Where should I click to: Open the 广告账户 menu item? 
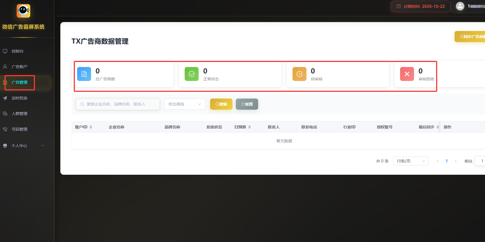(19, 67)
